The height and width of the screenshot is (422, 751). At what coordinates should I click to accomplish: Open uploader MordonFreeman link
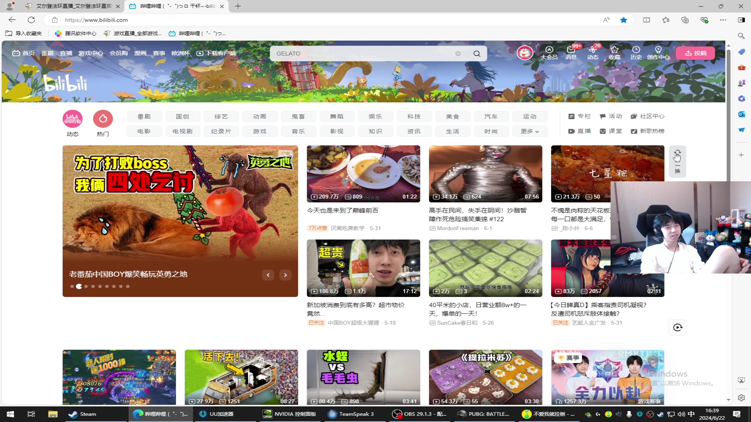click(x=458, y=229)
